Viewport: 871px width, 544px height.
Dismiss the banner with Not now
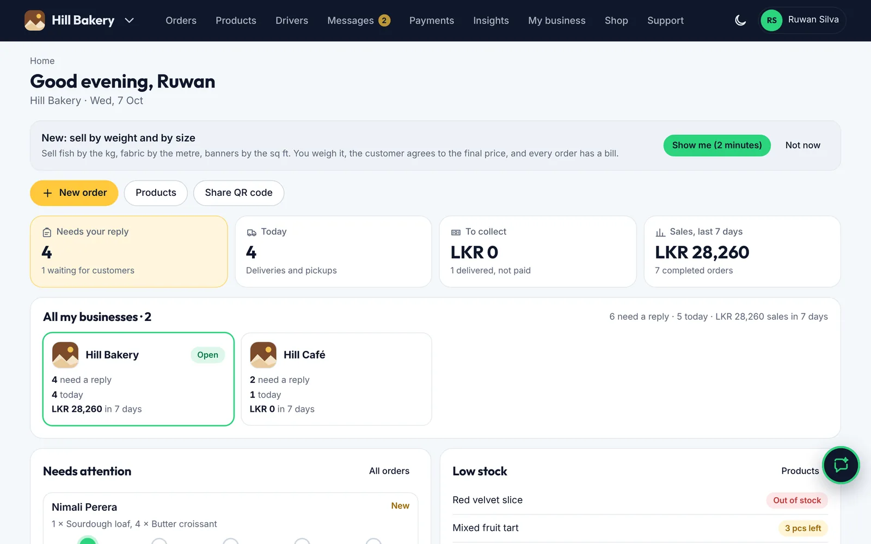[x=802, y=145]
